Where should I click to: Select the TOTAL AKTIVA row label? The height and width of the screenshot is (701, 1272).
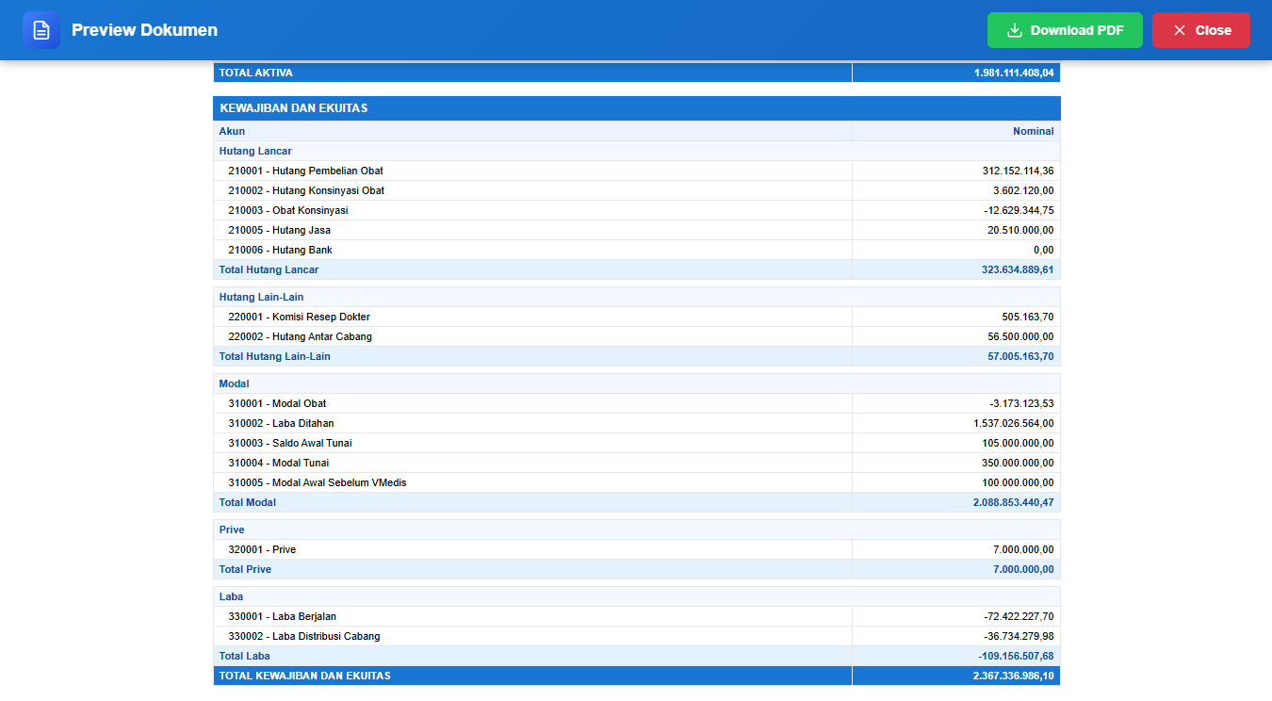pos(255,73)
